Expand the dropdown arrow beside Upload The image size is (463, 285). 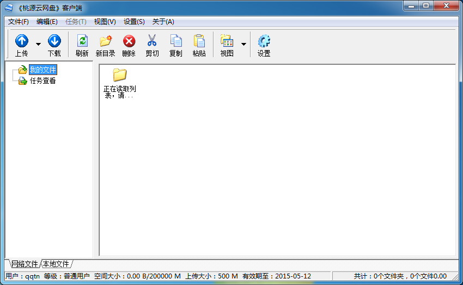click(x=38, y=44)
